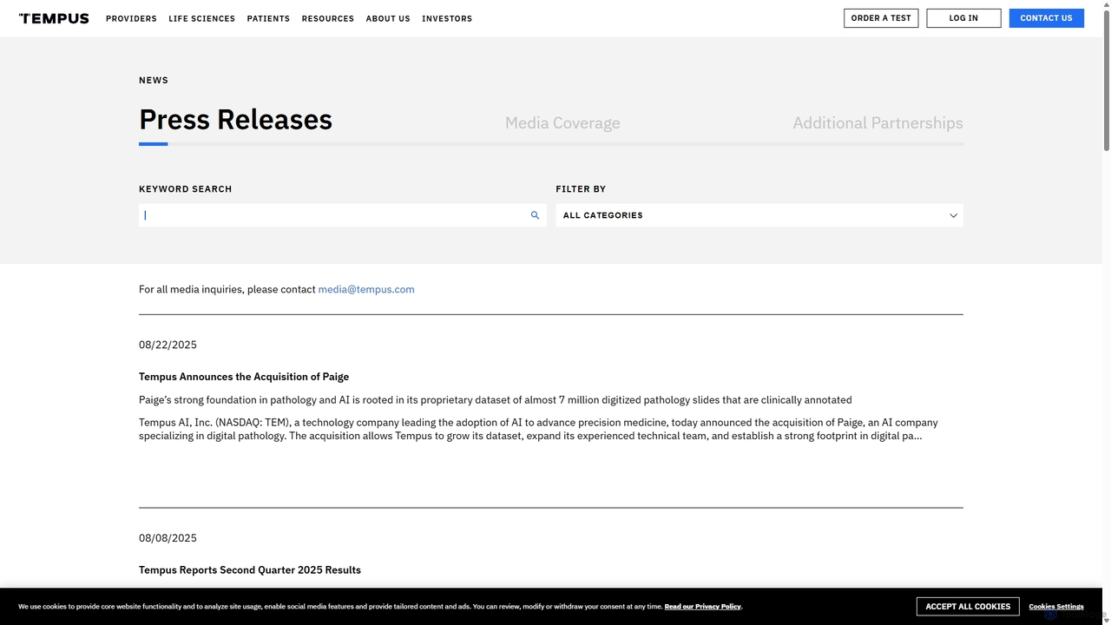Image resolution: width=1111 pixels, height=625 pixels.
Task: Expand the filter dropdown chevron arrow
Action: click(953, 215)
